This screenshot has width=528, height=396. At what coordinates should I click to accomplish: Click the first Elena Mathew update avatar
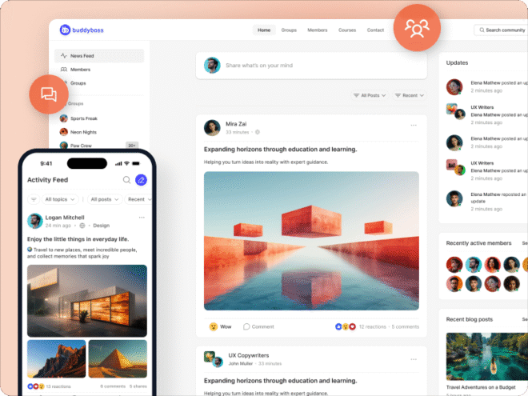click(454, 87)
